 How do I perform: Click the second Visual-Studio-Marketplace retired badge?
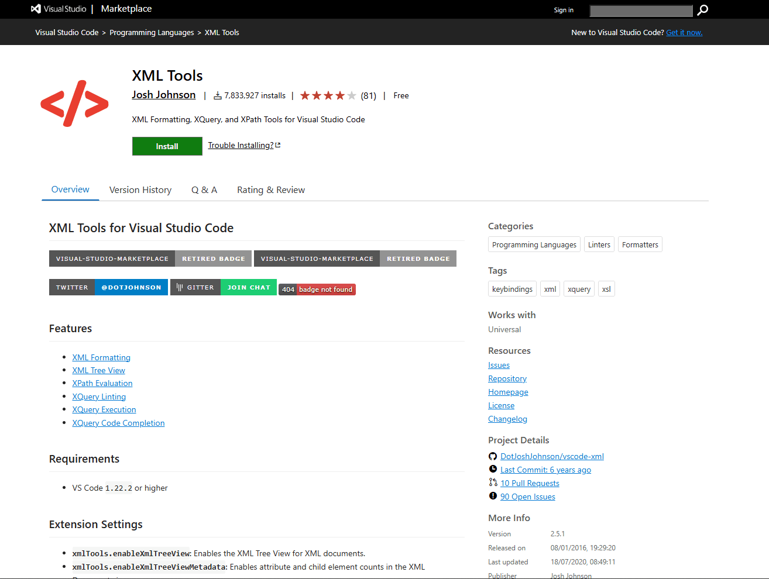click(x=355, y=259)
